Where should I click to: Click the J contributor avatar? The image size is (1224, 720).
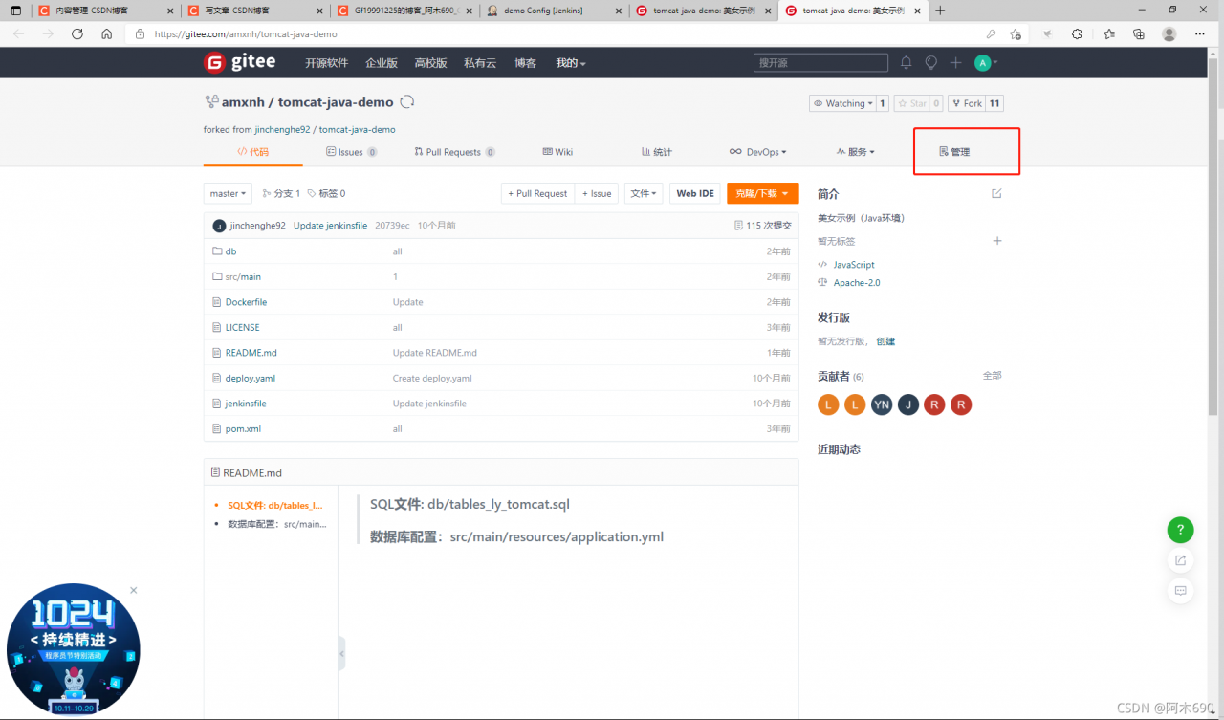point(908,404)
